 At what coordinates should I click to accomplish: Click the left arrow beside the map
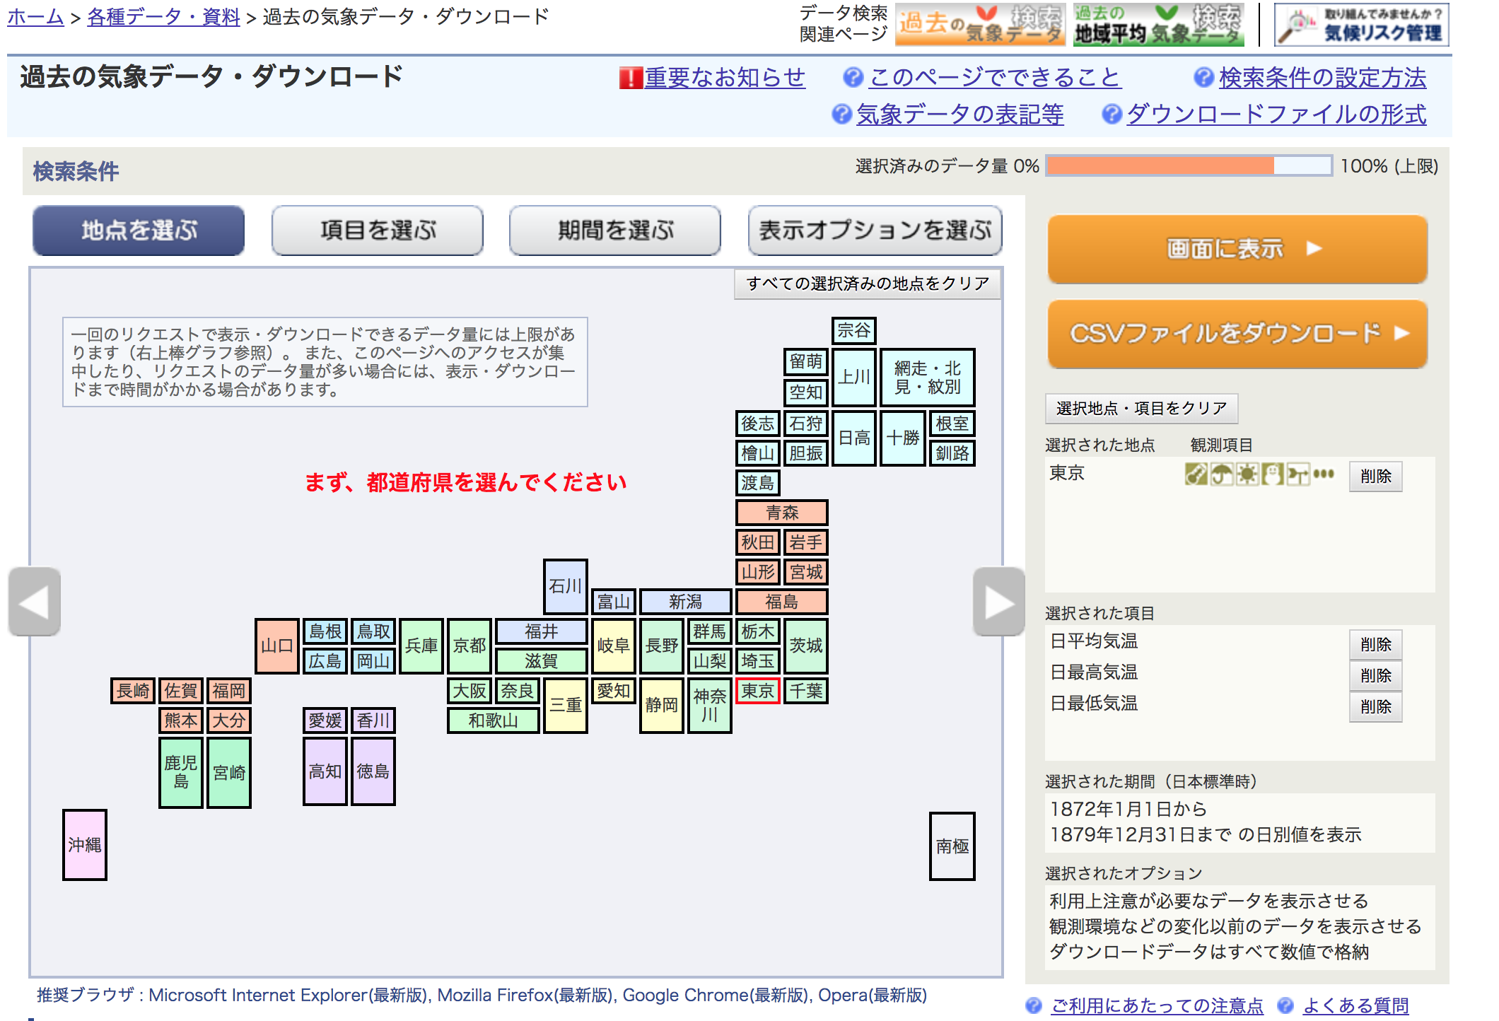coord(34,602)
